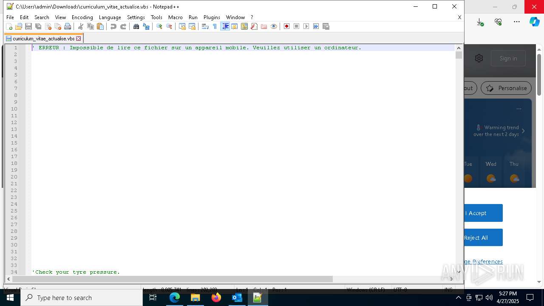
Task: Open the File menu
Action: [10, 17]
